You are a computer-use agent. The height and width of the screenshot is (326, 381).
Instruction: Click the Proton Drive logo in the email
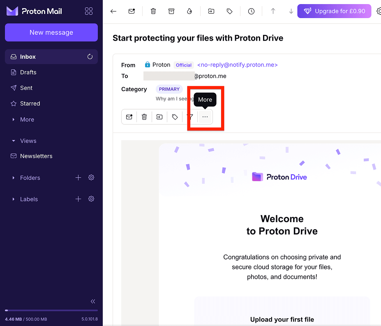(279, 177)
